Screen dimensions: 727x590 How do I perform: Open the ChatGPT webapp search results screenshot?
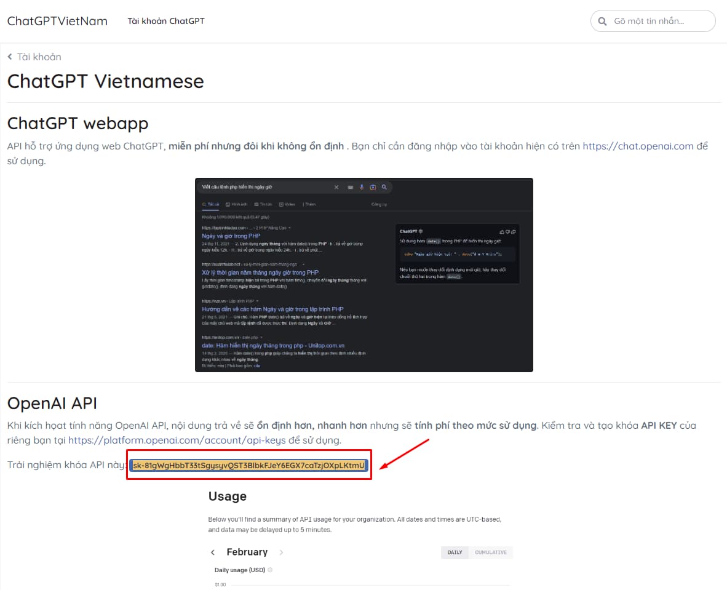364,274
